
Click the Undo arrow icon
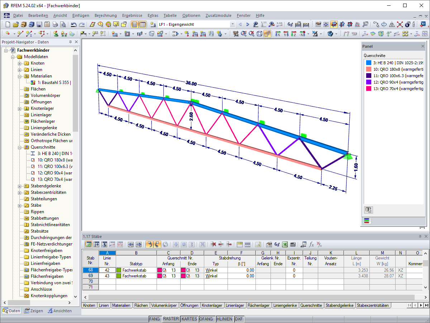tap(73, 24)
